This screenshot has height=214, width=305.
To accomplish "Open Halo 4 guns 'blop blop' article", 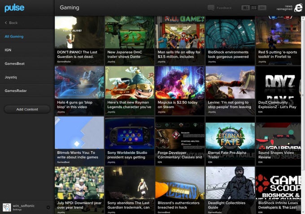I will (x=79, y=91).
